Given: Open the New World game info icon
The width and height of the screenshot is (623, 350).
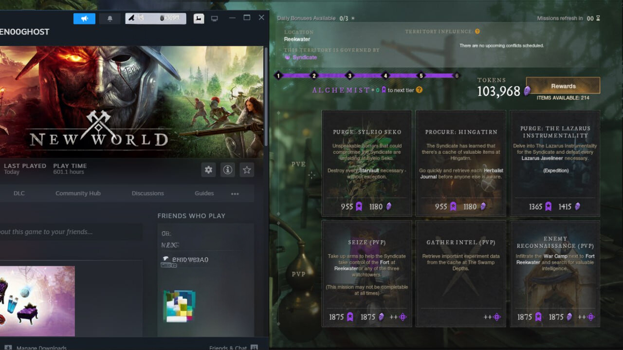Looking at the screenshot, I should point(227,169).
